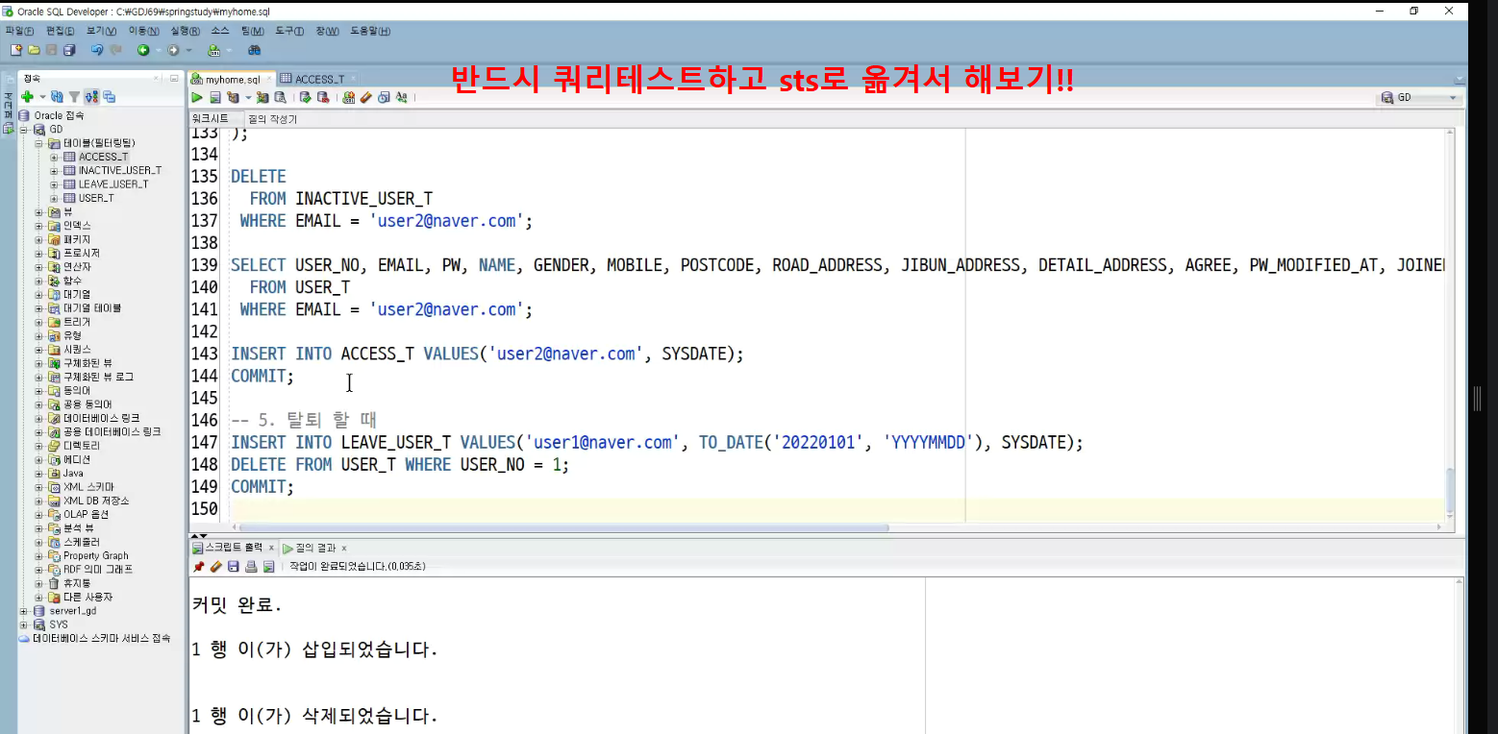Select the 트리거 folder in tree
1498x734 pixels.
pyautogui.click(x=77, y=322)
